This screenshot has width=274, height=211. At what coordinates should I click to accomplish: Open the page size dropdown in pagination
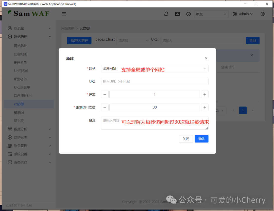[221, 110]
